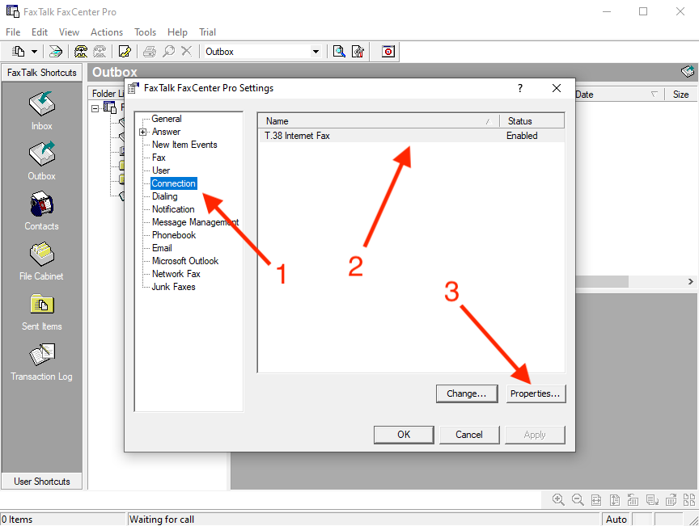Click the Change... button
699x526 pixels.
pos(467,393)
